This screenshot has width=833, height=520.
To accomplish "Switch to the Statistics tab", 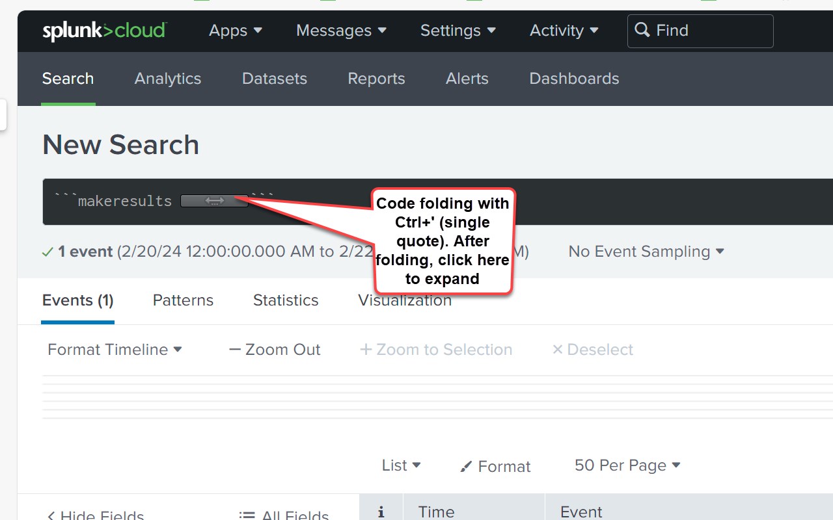I will pyautogui.click(x=286, y=300).
